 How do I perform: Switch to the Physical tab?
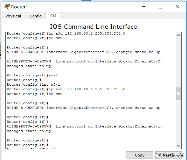13,16
